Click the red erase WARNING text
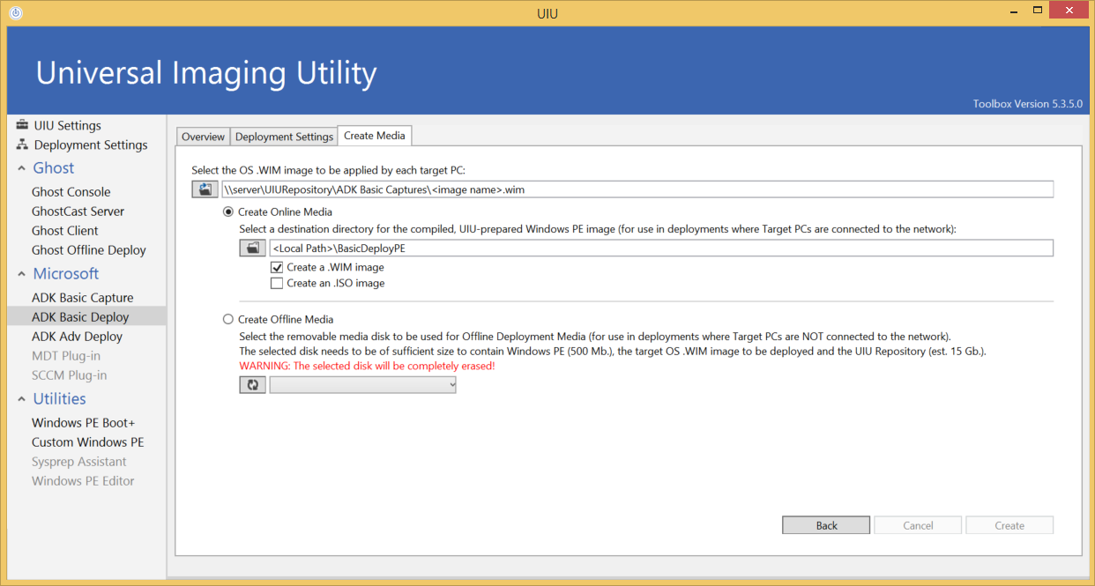1095x586 pixels. [368, 366]
